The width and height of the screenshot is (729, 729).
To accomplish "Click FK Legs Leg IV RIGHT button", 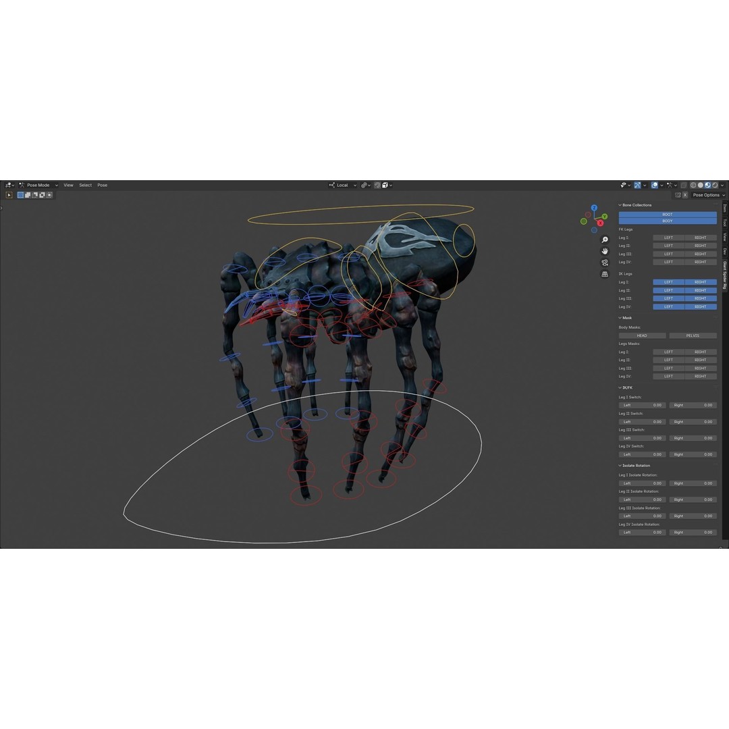I will pos(701,262).
